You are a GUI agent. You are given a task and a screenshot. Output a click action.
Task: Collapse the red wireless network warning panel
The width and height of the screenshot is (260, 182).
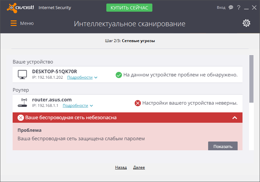[235, 118]
